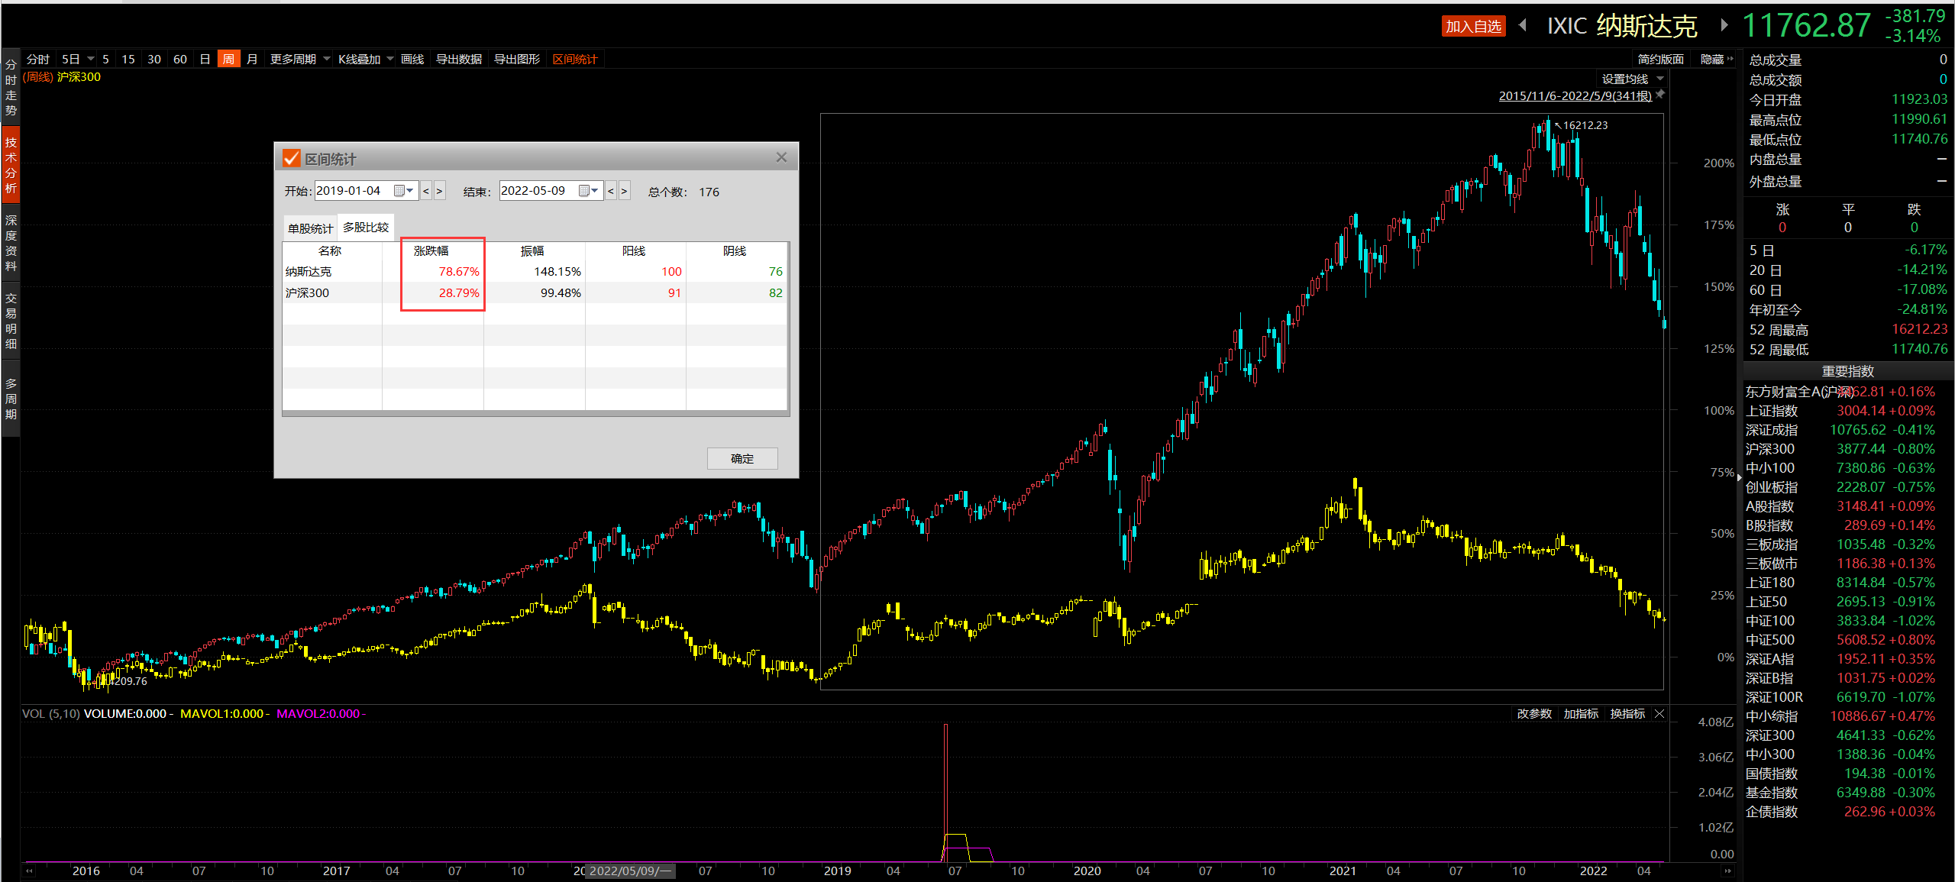This screenshot has height=882, width=1955.
Task: Click 加入自选 button
Action: pos(1473,26)
